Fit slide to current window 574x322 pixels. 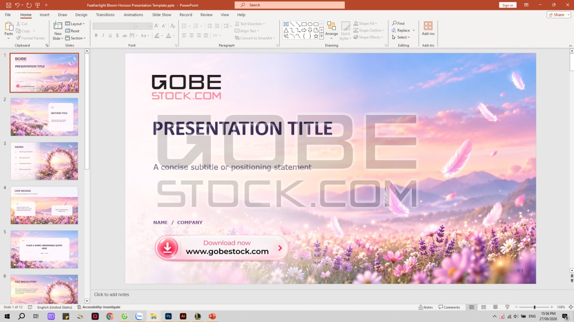point(570,307)
